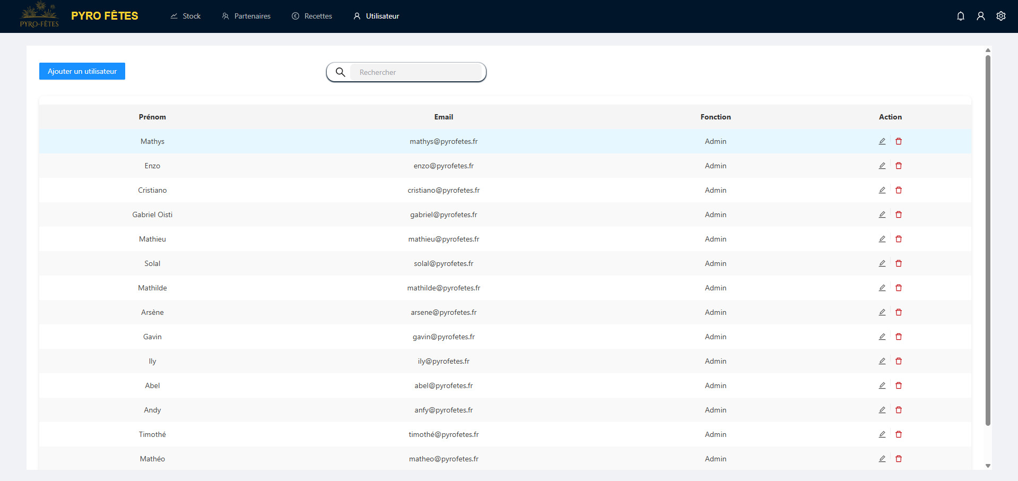This screenshot has height=481, width=1018.
Task: Click the notification bell icon
Action: tap(960, 16)
